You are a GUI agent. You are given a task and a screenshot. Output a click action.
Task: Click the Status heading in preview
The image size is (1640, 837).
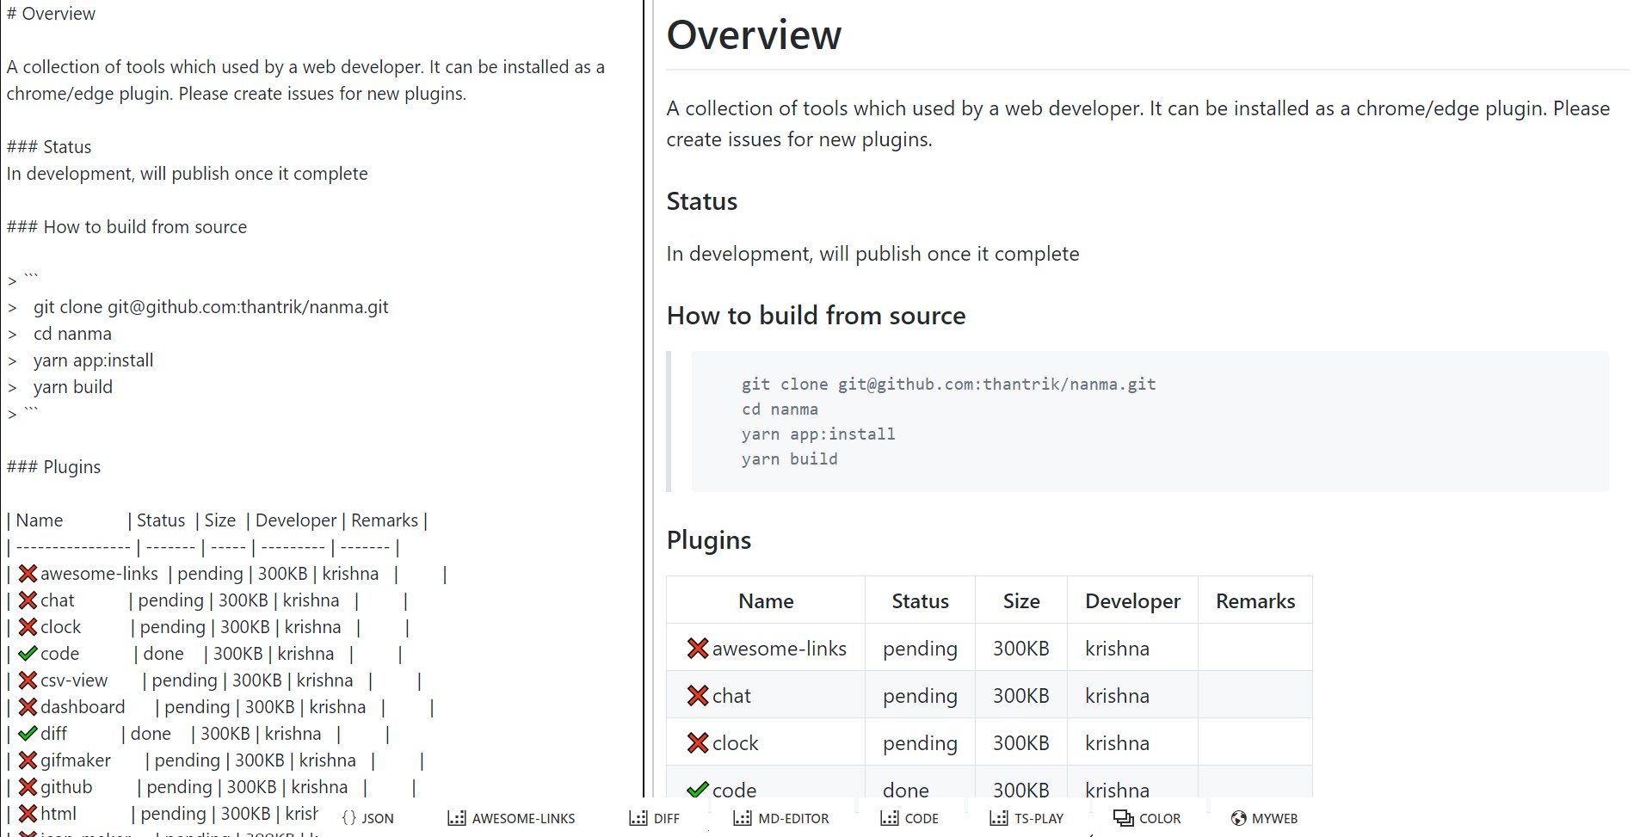[702, 201]
